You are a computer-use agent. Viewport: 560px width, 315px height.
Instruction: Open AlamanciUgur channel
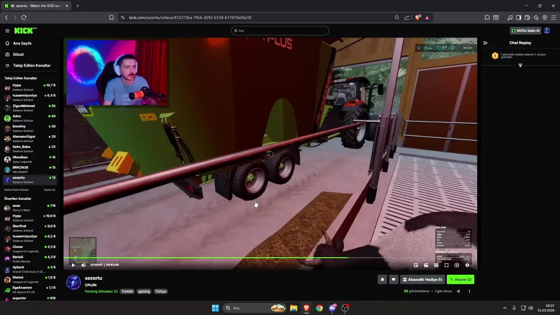pyautogui.click(x=30, y=138)
